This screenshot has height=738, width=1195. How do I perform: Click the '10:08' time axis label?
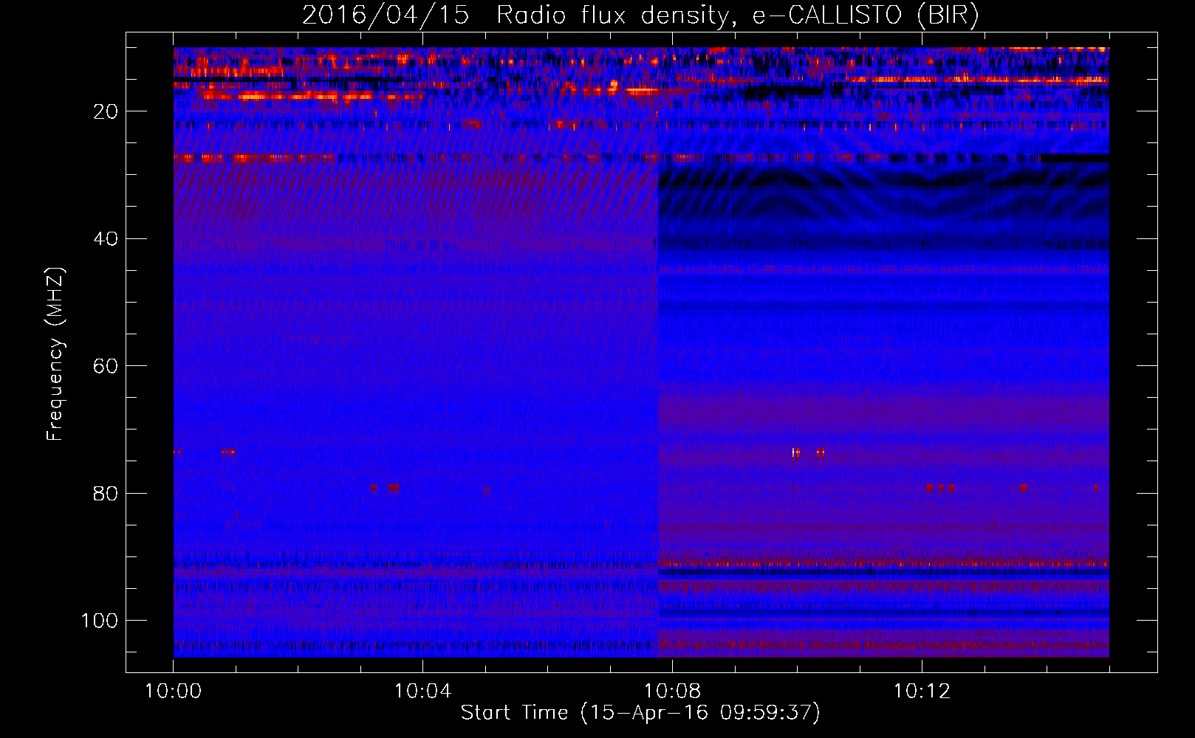pos(672,692)
